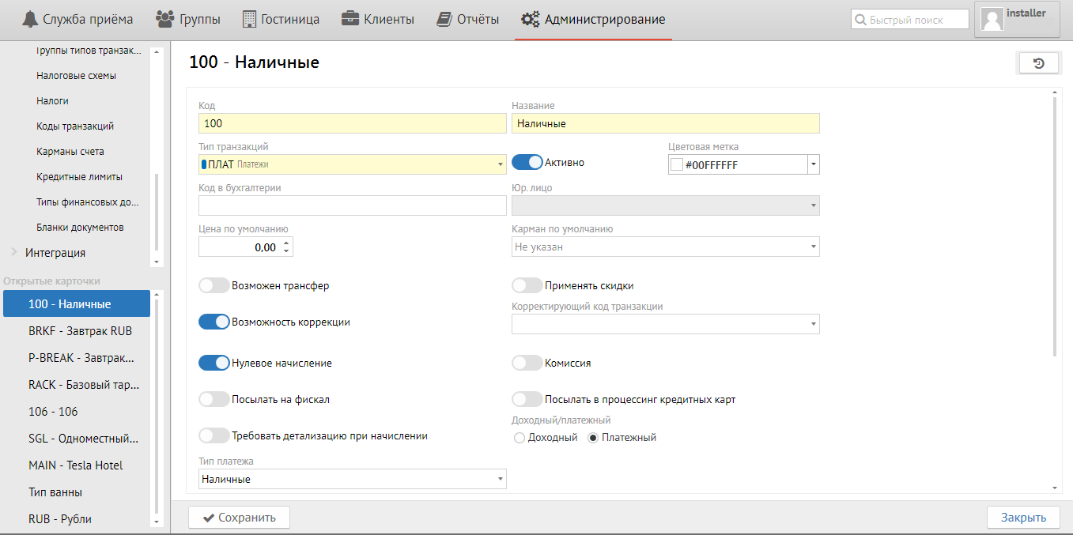The width and height of the screenshot is (1073, 535).
Task: Open the BRKF - Завтрак RUB card
Action: tap(80, 331)
